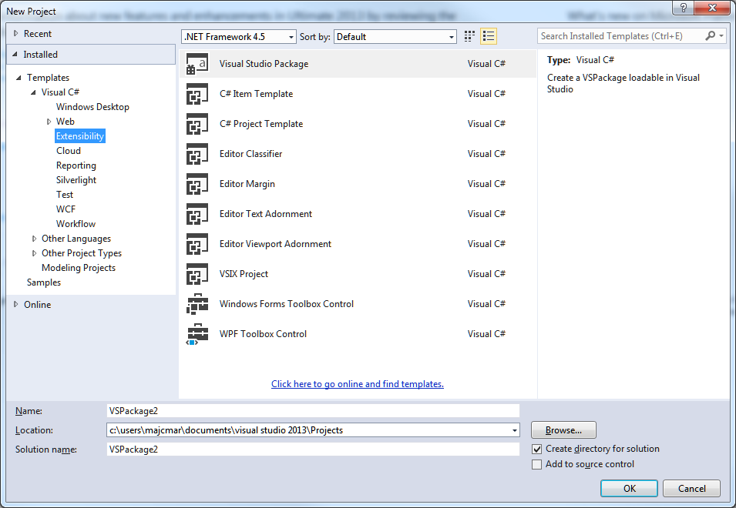Click the Name text field
This screenshot has width=736, height=508.
pos(313,411)
